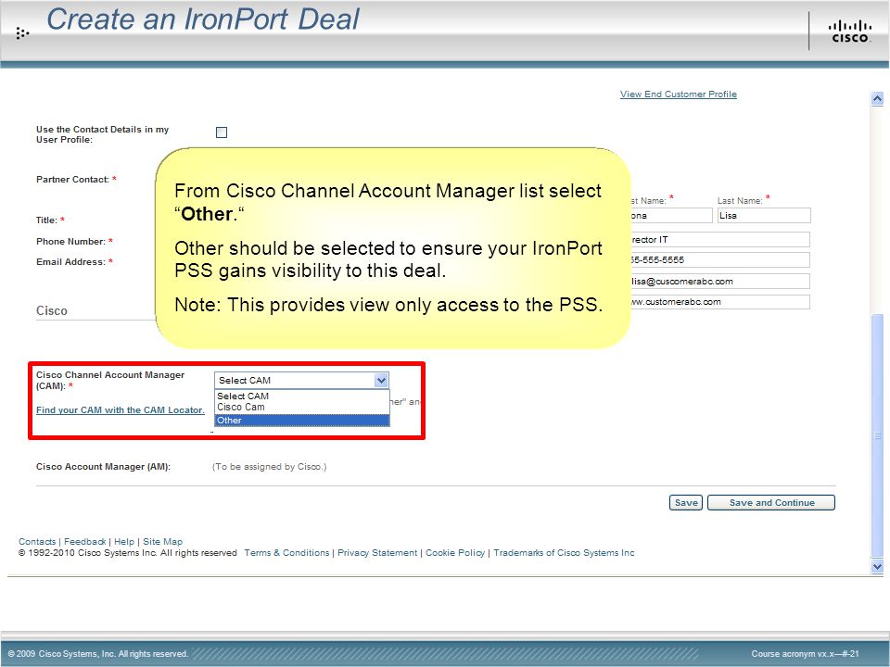Click the vertical scrollbar thumb
The width and height of the screenshot is (890, 667).
point(877,435)
